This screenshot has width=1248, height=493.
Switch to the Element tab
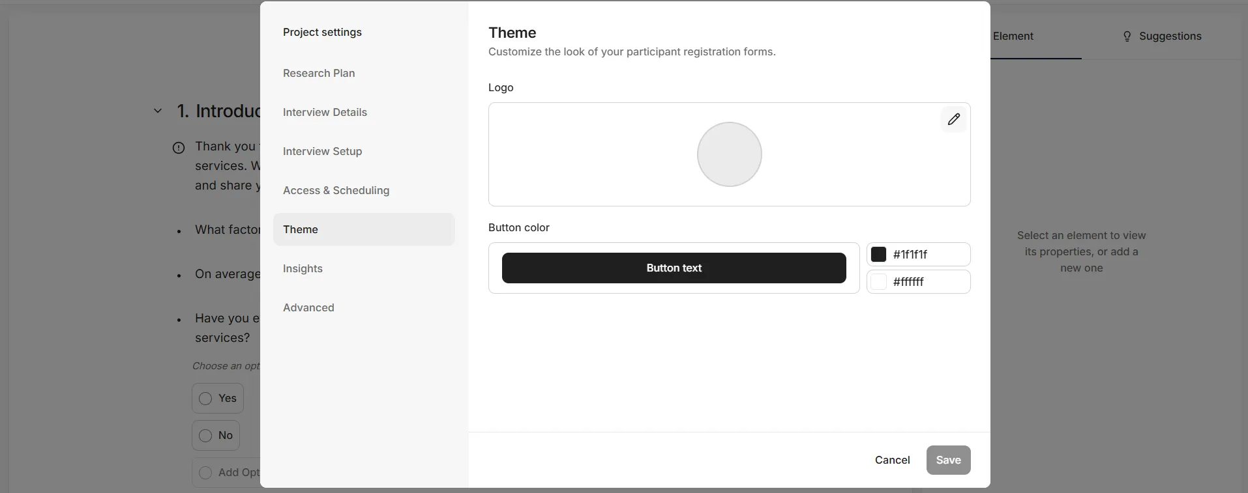pos(1013,36)
